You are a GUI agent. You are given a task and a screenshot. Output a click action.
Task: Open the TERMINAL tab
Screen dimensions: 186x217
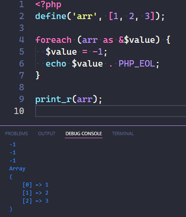123,134
